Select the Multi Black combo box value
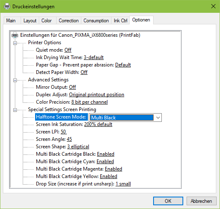This screenshot has height=209, width=220. coord(122,117)
